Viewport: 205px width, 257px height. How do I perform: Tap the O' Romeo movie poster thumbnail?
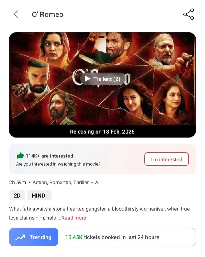[102, 79]
